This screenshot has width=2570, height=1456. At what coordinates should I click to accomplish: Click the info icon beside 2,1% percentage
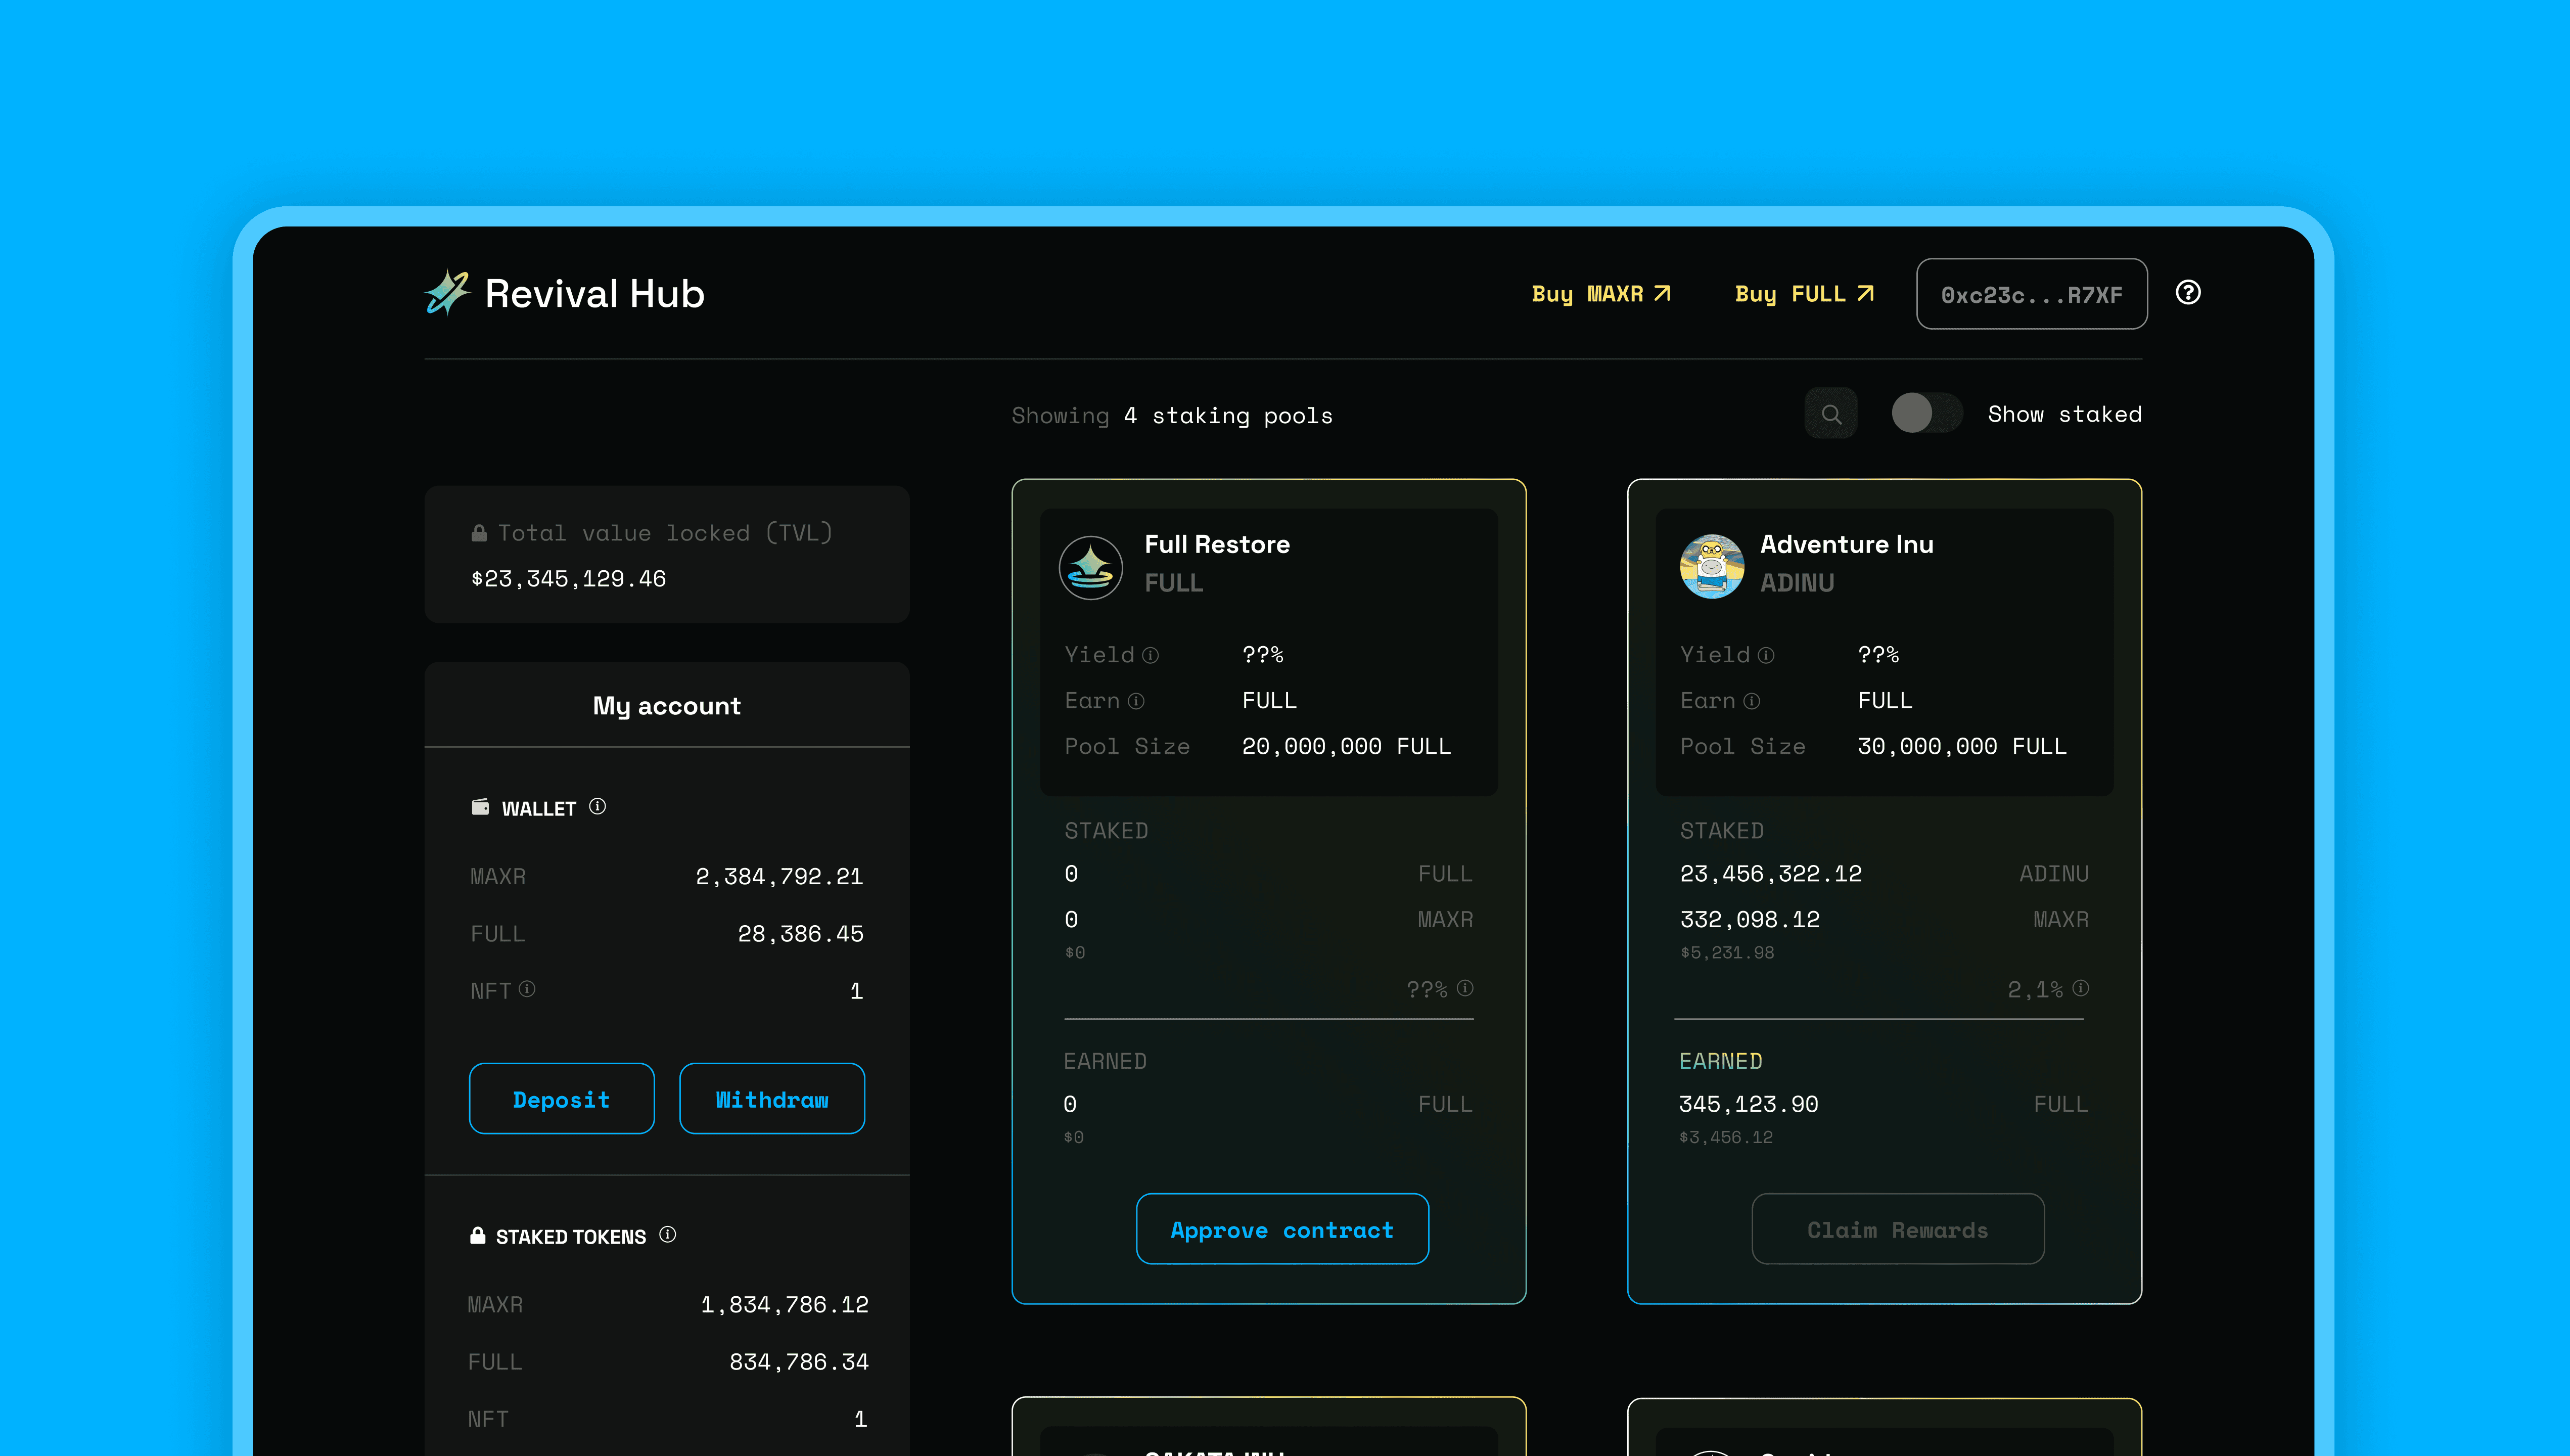2080,988
